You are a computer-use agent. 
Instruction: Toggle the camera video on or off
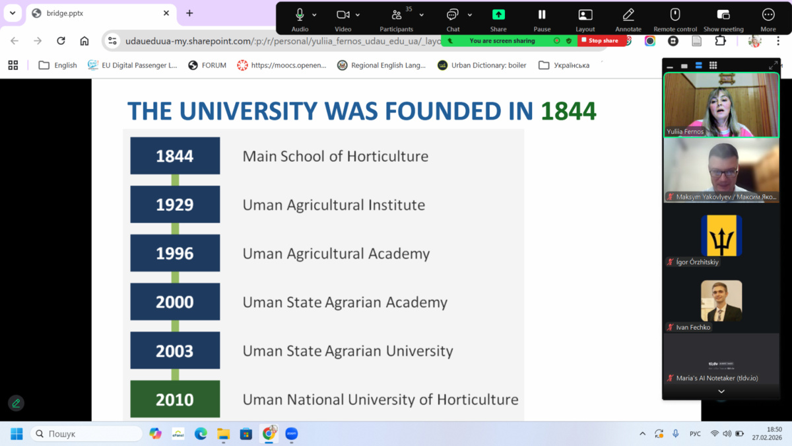343,15
